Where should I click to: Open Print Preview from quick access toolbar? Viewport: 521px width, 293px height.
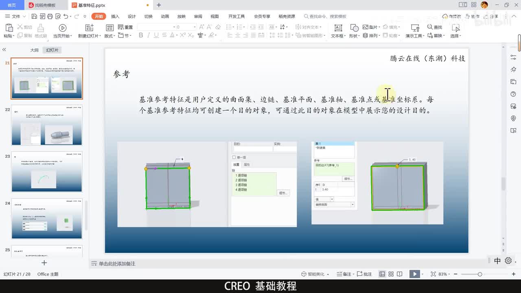pyautogui.click(x=57, y=16)
